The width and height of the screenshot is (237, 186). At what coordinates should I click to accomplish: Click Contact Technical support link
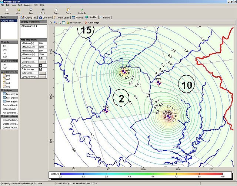[x=10, y=127]
